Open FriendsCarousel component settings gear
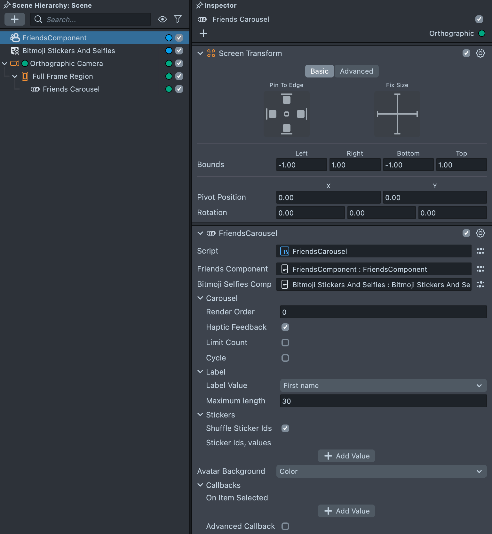Image resolution: width=492 pixels, height=534 pixels. point(480,233)
